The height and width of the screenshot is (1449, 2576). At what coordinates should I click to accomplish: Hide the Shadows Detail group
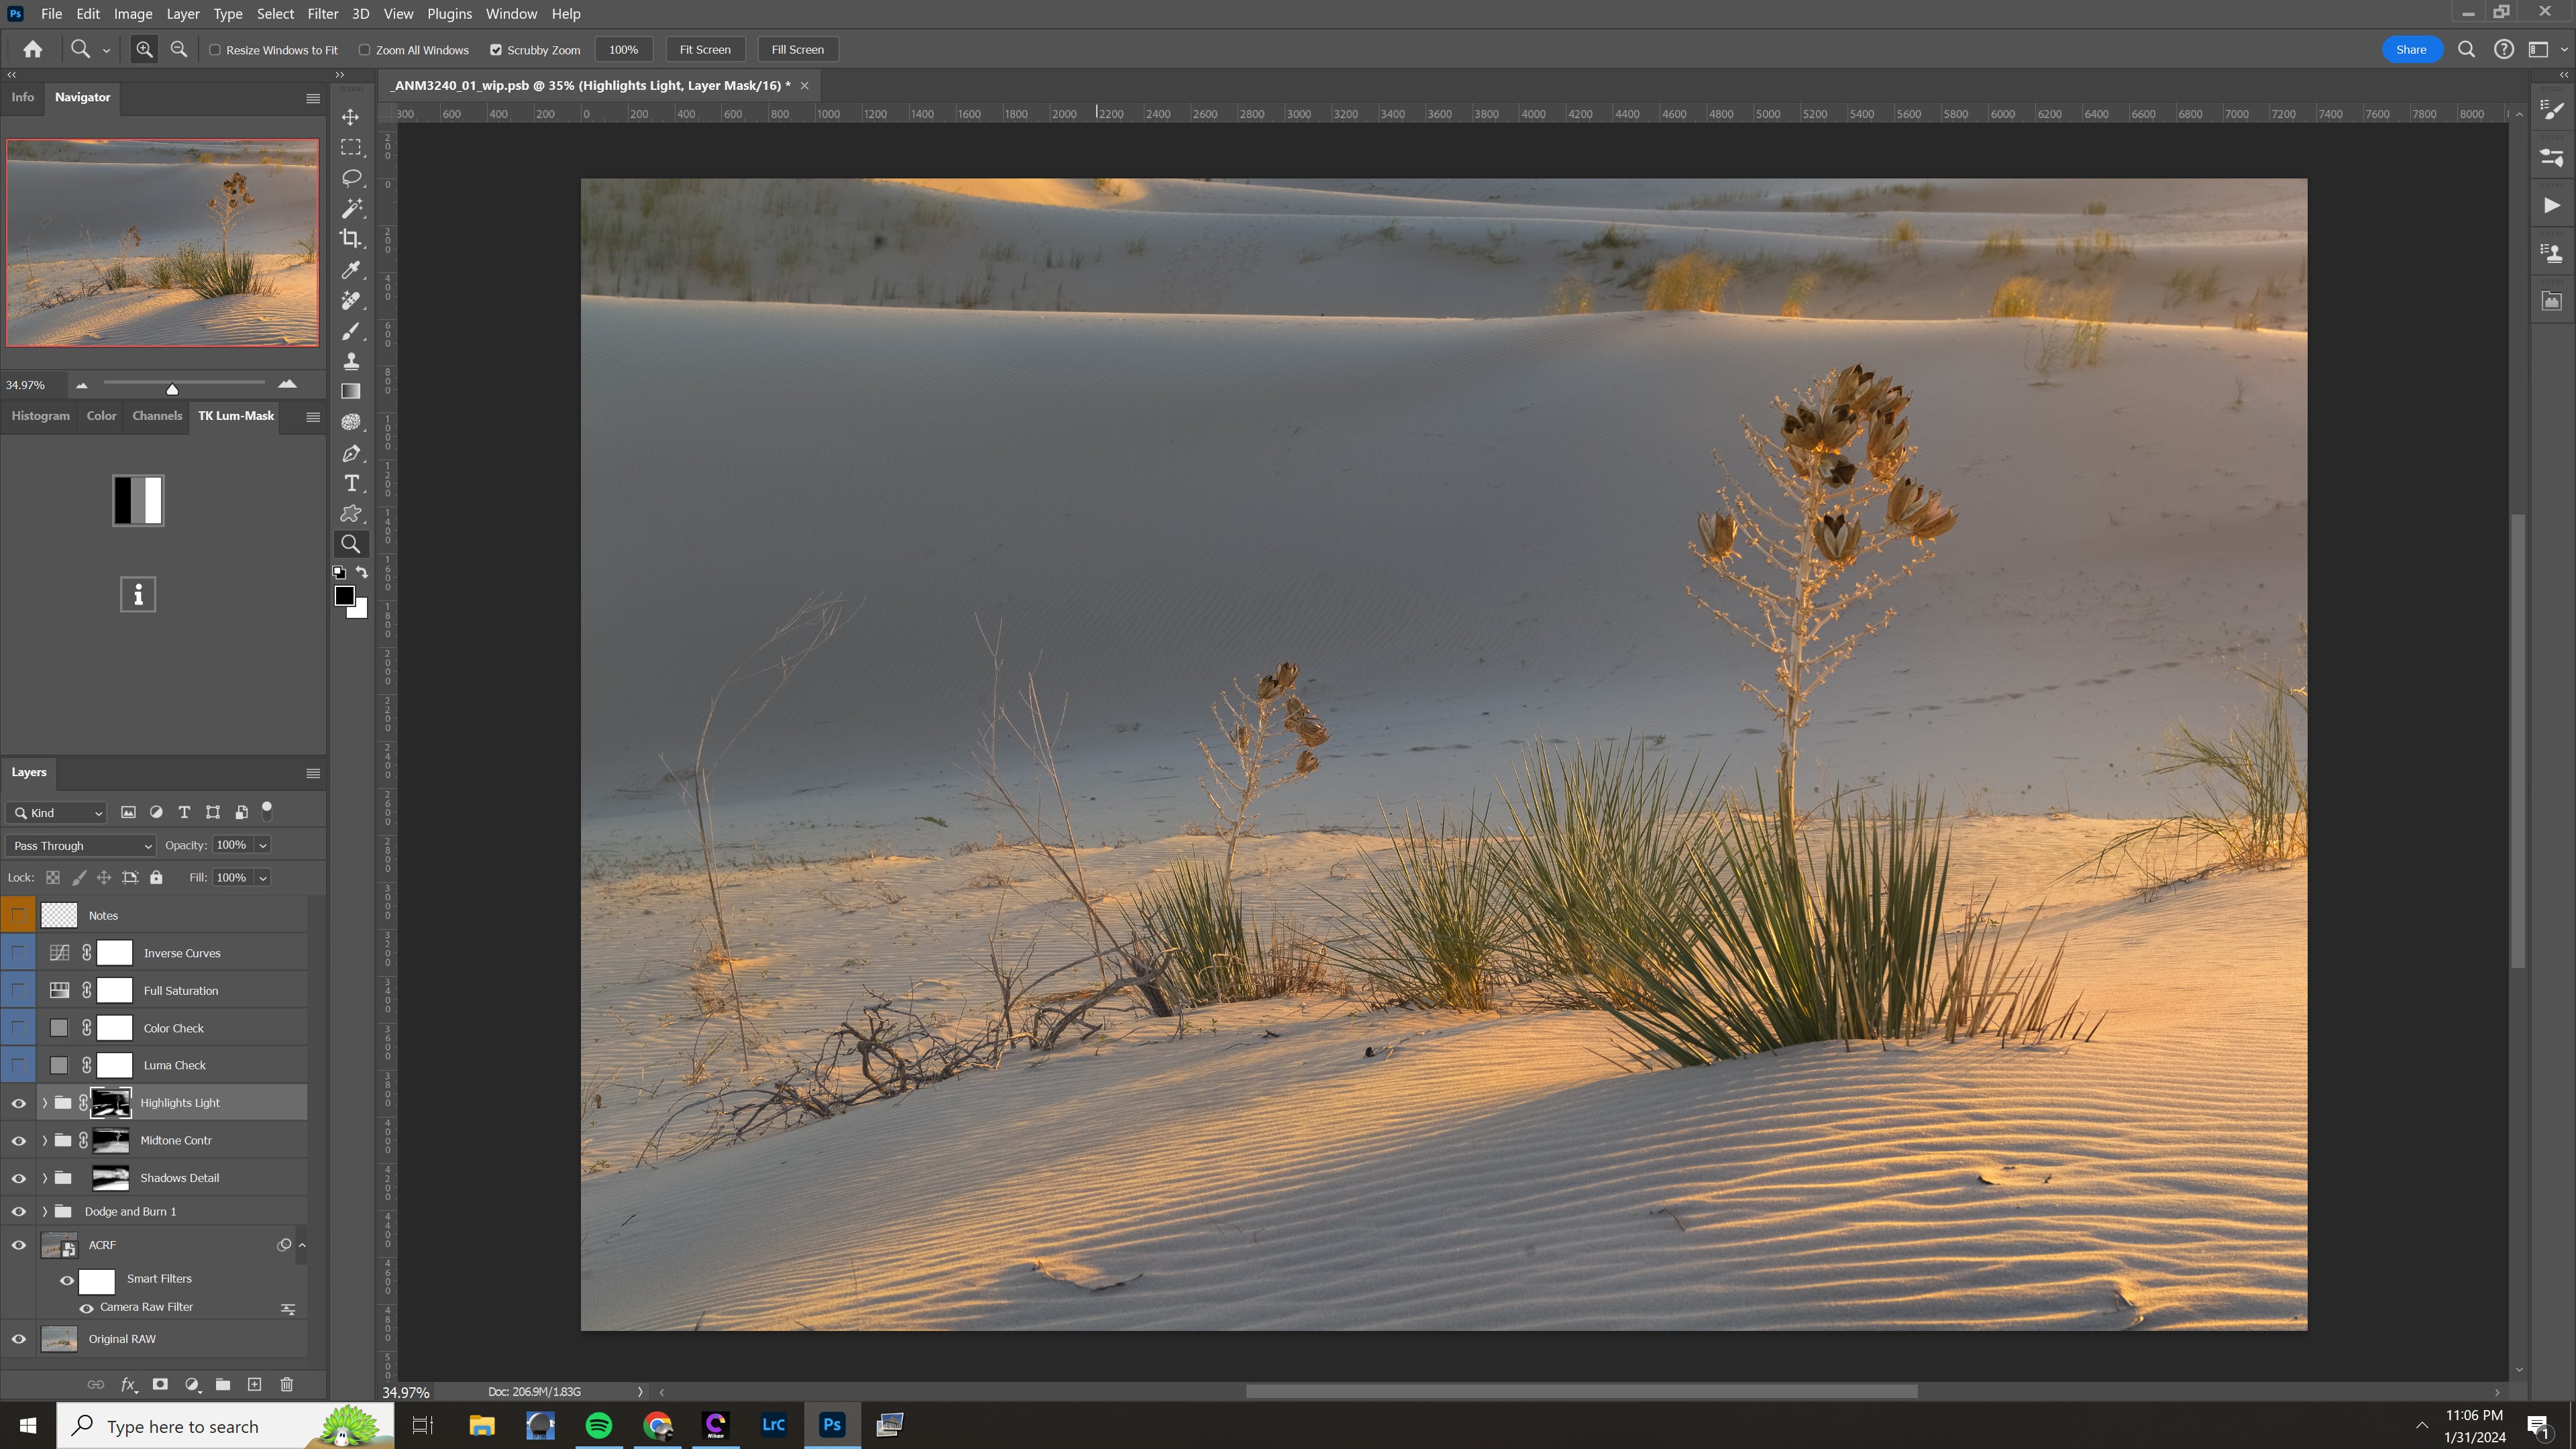(x=18, y=1178)
